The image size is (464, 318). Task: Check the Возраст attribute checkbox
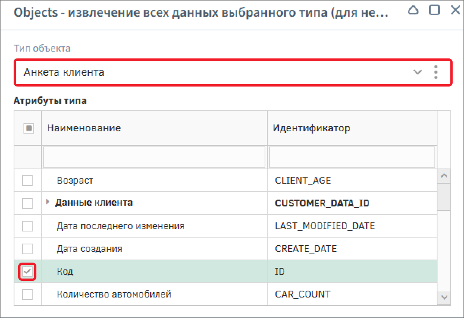tap(27, 181)
